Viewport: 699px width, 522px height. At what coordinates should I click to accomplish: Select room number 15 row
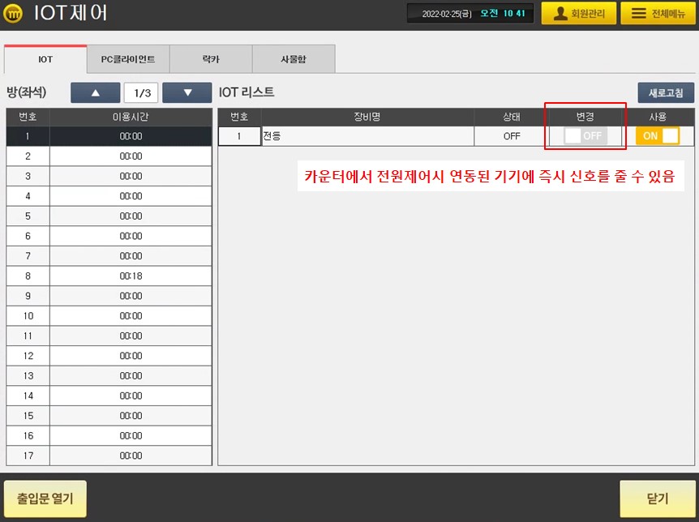pos(109,416)
